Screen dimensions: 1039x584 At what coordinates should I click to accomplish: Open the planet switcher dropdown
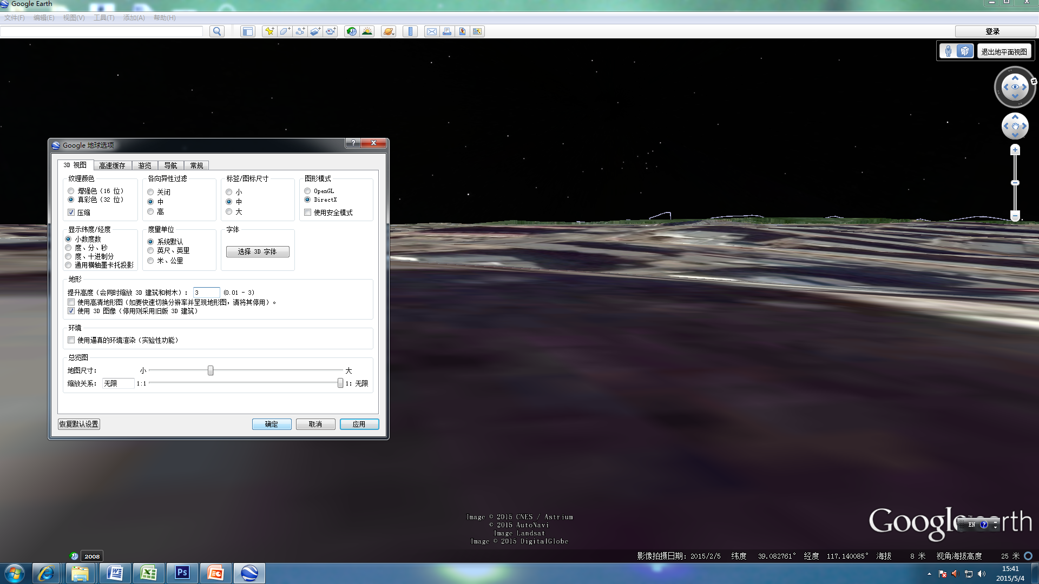(x=389, y=31)
